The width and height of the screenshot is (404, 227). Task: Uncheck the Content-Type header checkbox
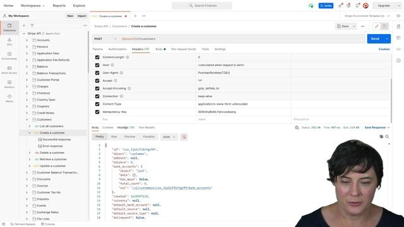[97, 104]
